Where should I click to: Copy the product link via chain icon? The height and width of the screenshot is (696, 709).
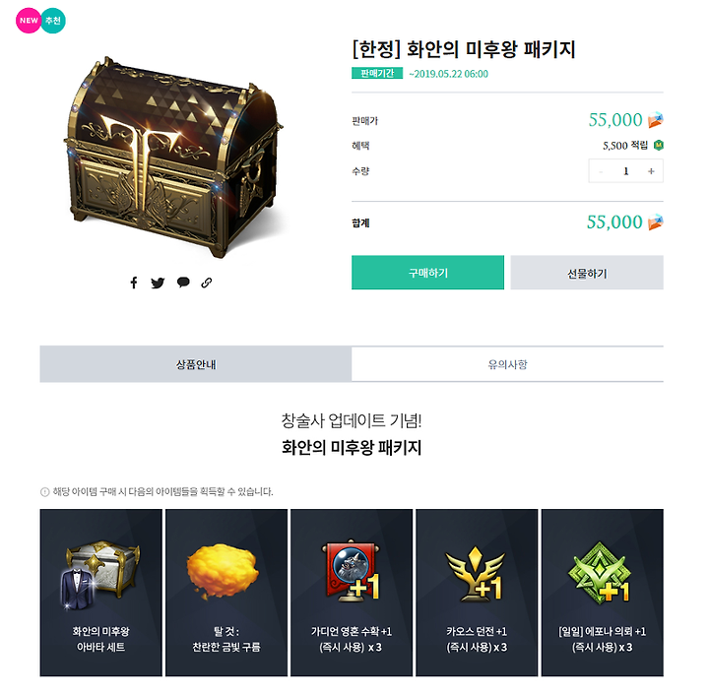(207, 283)
